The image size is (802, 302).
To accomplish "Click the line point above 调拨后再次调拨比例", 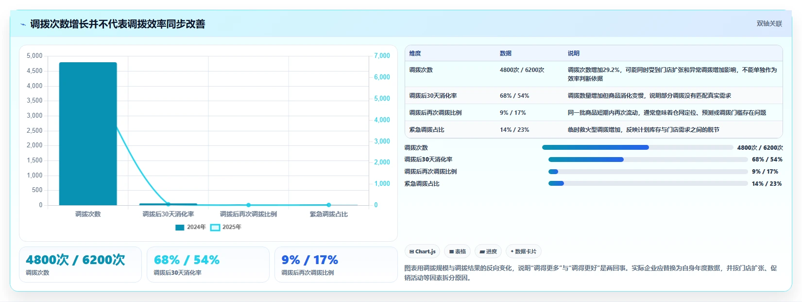I will 248,205.
